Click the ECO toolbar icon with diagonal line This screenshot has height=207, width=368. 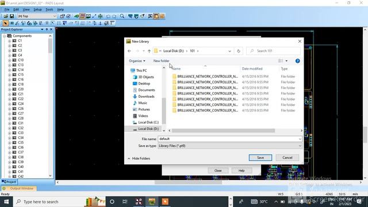pyautogui.click(x=94, y=16)
